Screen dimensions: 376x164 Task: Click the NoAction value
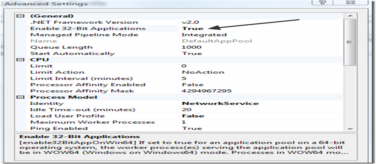click(203, 72)
